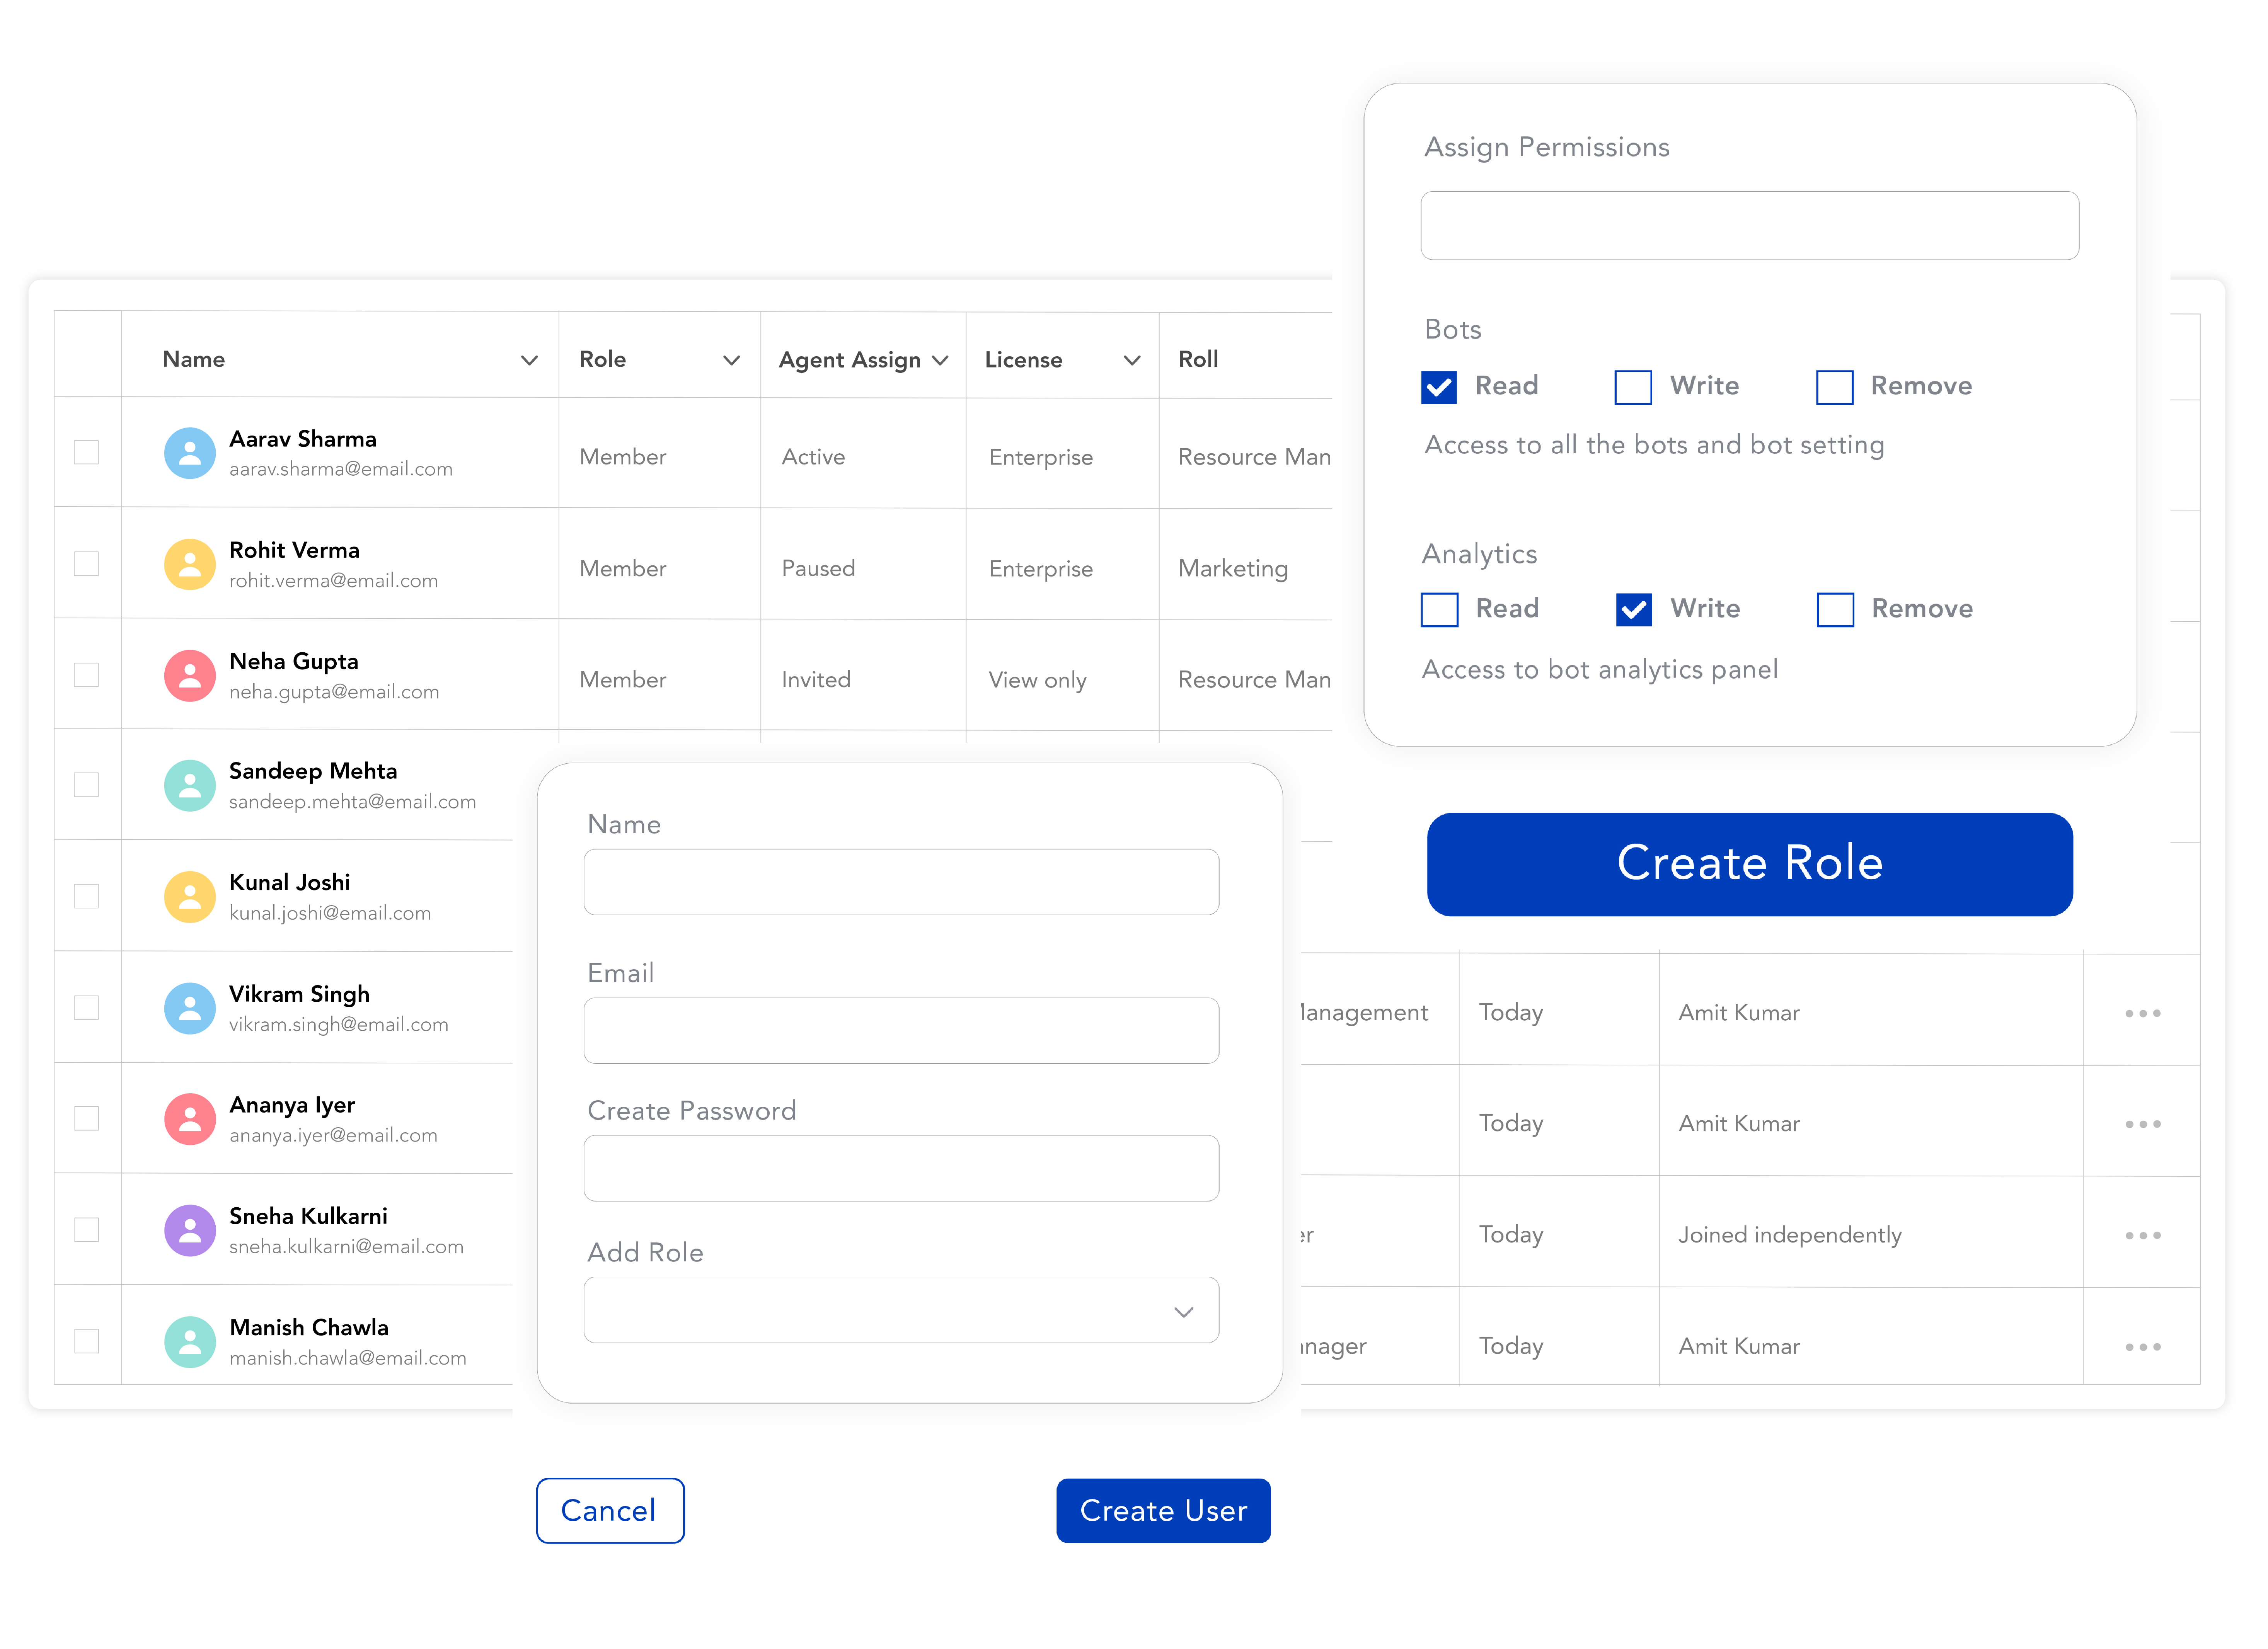Image resolution: width=2268 pixels, height=1649 pixels.
Task: Select Kunal Joshi row checkbox
Action: (87, 896)
